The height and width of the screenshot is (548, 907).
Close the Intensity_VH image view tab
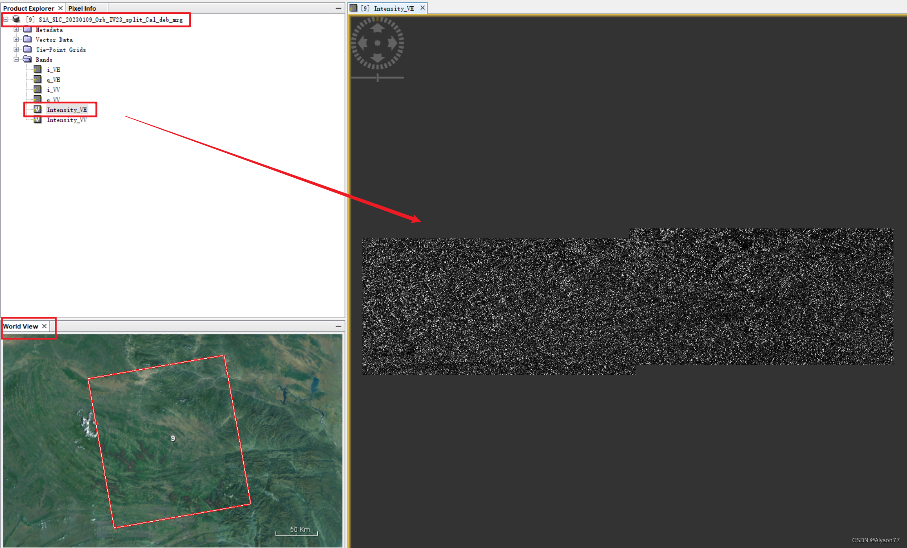[422, 8]
